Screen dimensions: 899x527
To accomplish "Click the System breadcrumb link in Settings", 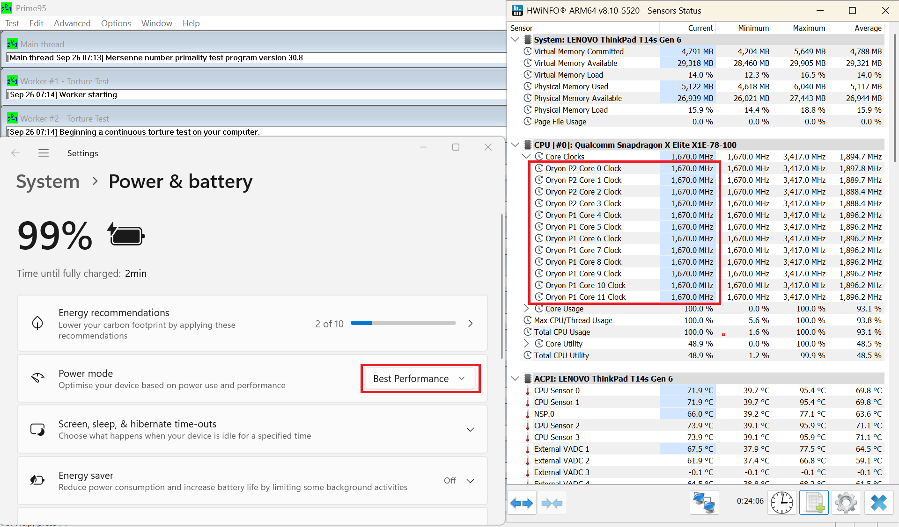I will (x=48, y=181).
